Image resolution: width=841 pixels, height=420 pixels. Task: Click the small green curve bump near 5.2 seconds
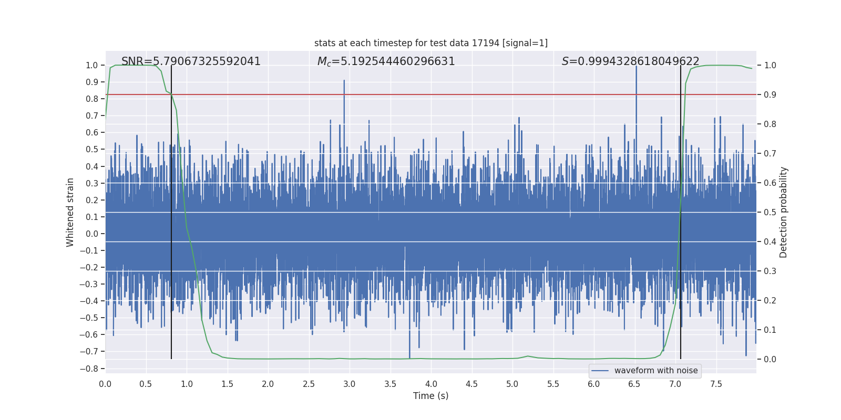click(528, 356)
